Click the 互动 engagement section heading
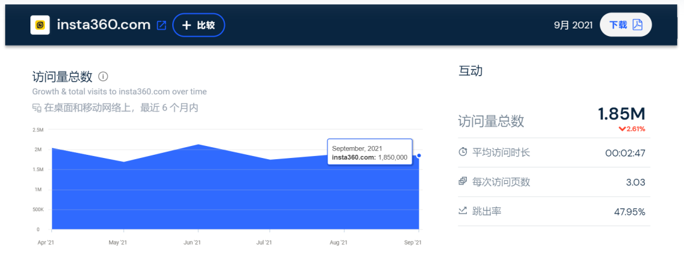684x254 pixels. [470, 71]
